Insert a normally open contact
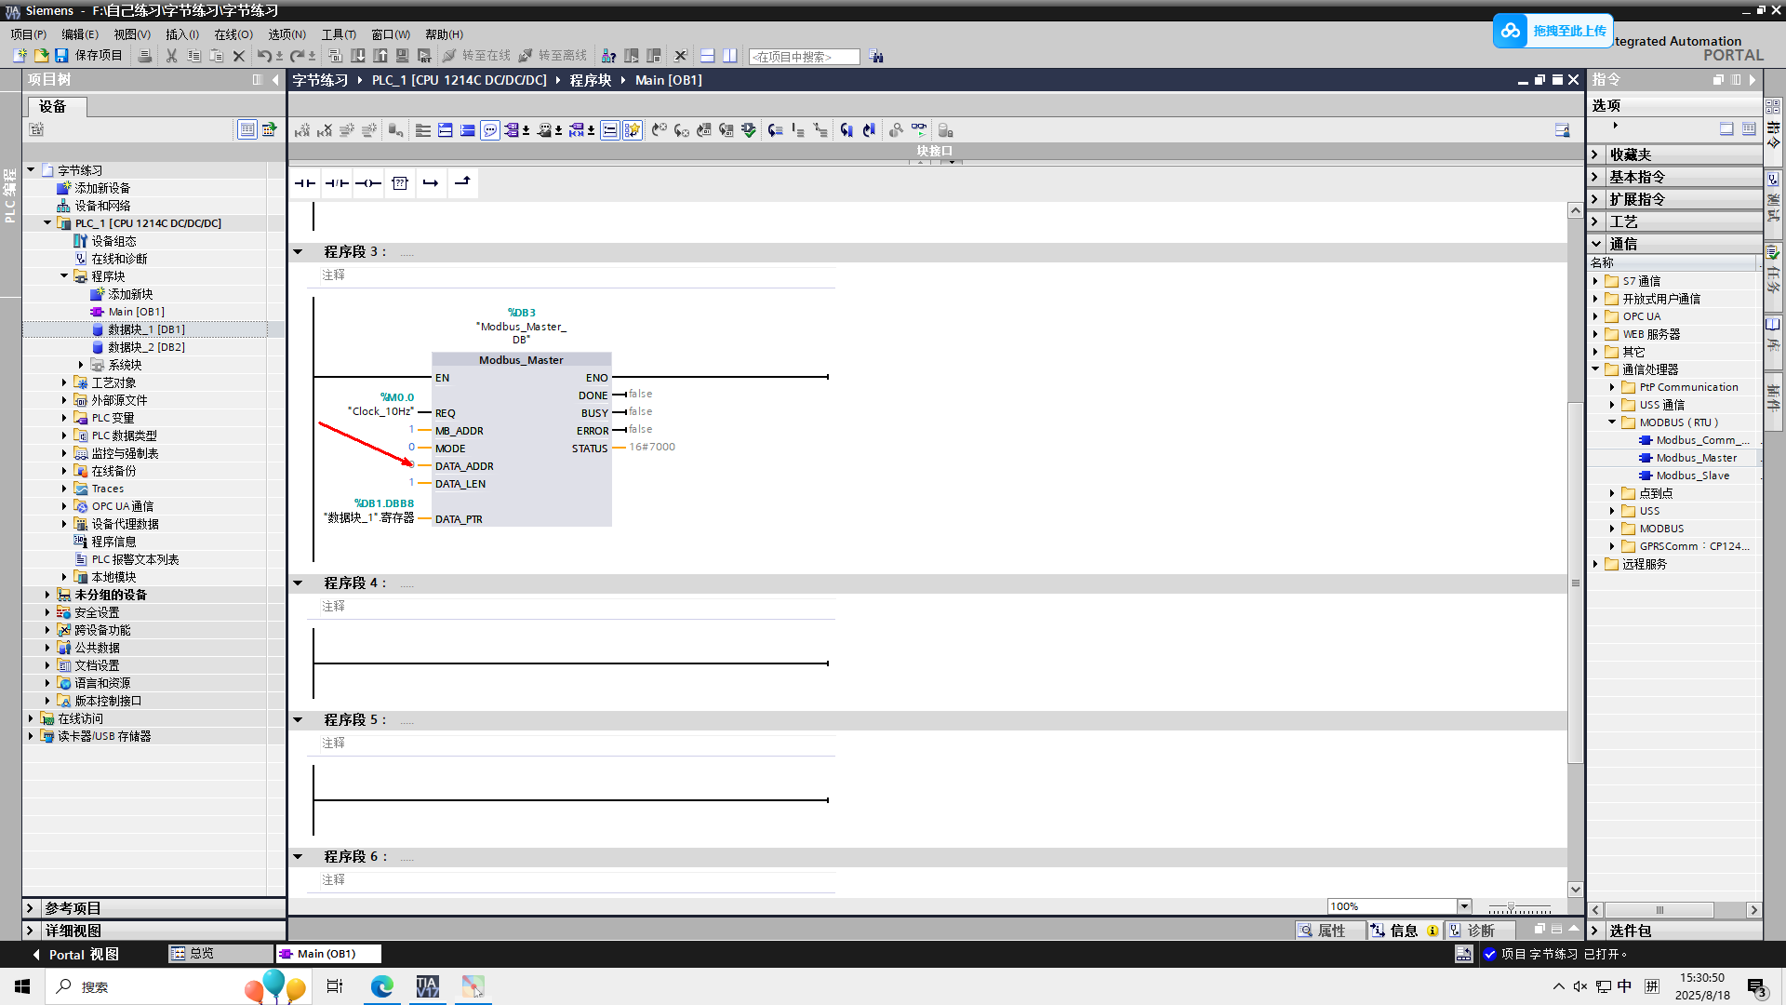 tap(304, 183)
